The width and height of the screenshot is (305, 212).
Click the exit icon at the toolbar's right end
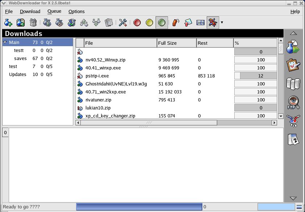click(x=212, y=23)
